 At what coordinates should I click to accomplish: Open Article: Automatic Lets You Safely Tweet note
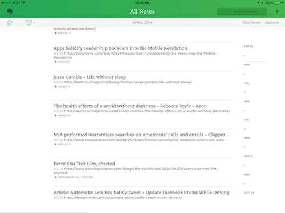pyautogui.click(x=141, y=193)
